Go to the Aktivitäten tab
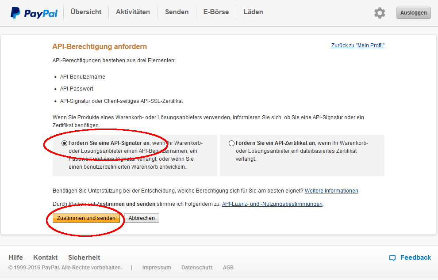 coord(133,12)
